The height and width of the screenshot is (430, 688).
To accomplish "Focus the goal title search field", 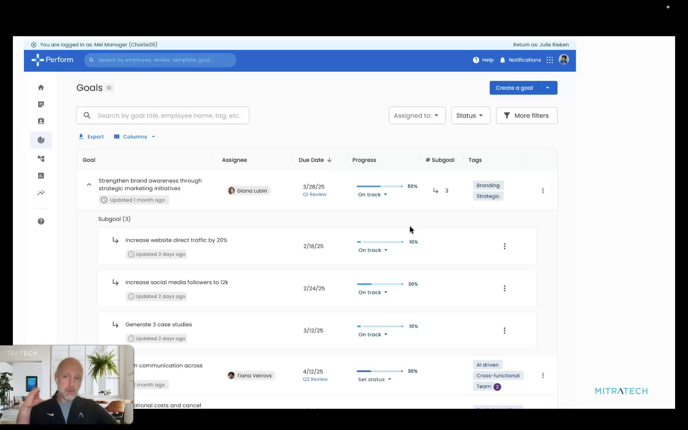I will click(162, 116).
